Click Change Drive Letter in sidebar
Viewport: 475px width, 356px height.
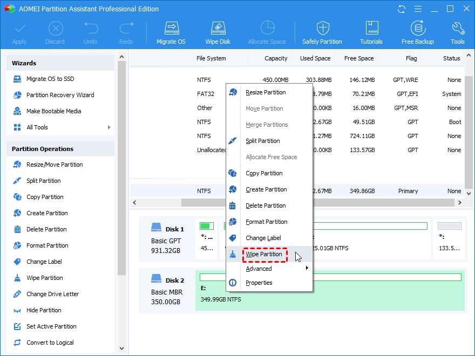[x=52, y=294]
